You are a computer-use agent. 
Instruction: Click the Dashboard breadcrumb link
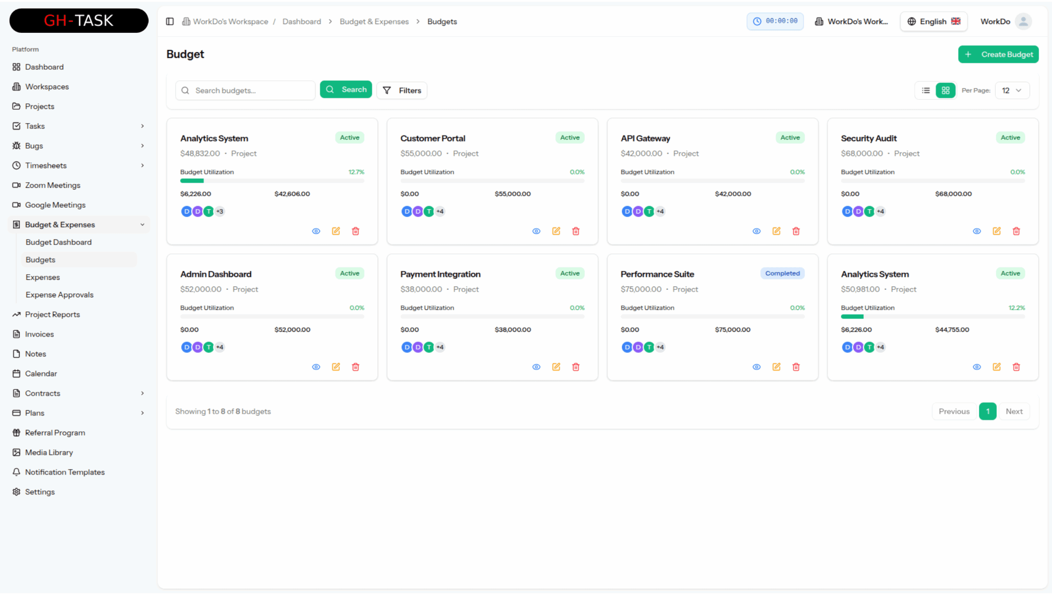tap(301, 21)
